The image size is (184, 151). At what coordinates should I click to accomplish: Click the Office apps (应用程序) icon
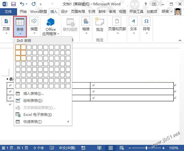pyautogui.click(x=51, y=22)
